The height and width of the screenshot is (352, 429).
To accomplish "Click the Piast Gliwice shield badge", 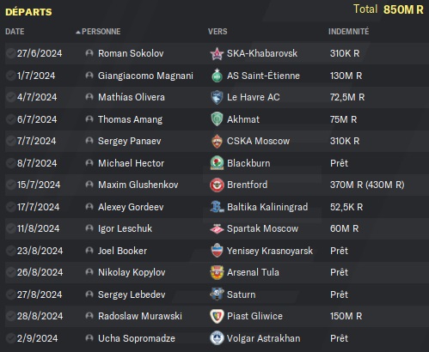I will (217, 316).
